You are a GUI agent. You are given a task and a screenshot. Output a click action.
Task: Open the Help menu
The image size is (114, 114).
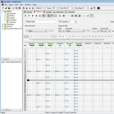[x=34, y=5]
